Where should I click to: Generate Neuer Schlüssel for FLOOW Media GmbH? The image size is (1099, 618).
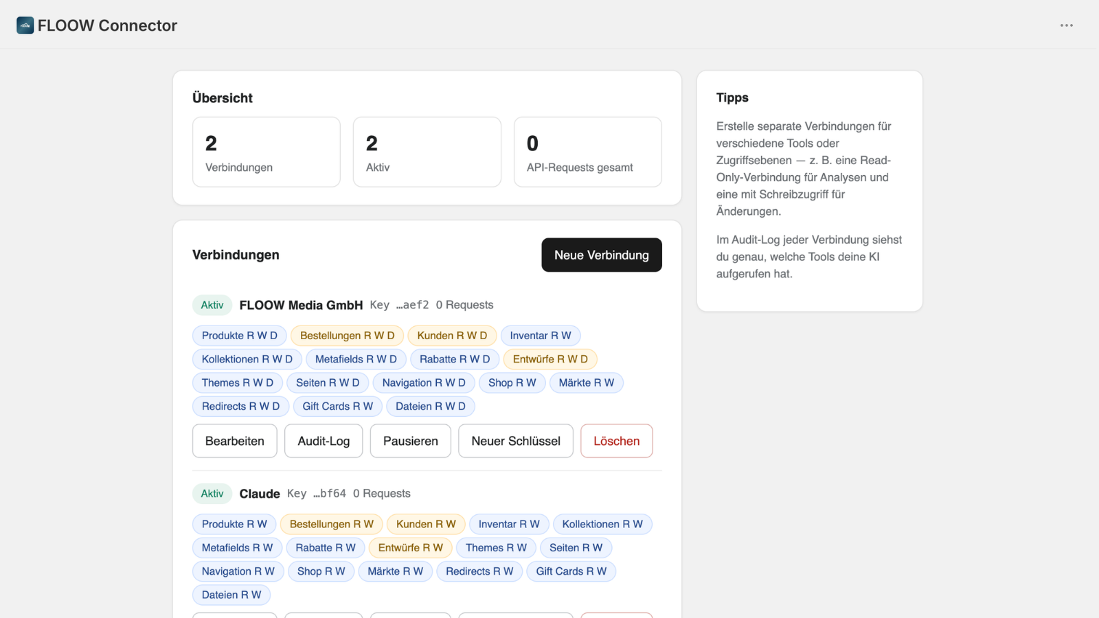[x=516, y=441]
